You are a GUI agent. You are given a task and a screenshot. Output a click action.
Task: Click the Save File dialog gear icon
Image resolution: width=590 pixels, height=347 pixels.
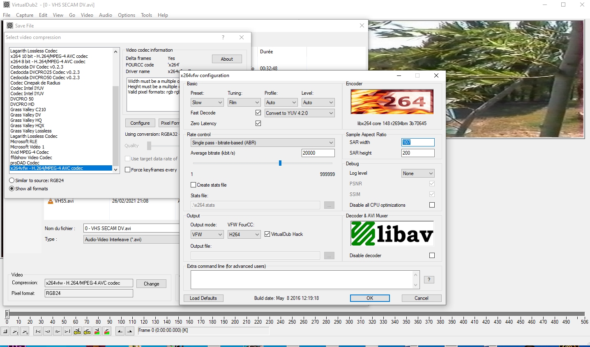click(x=10, y=25)
